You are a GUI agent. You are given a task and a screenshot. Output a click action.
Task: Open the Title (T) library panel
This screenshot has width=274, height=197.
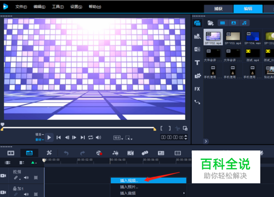pos(197,63)
